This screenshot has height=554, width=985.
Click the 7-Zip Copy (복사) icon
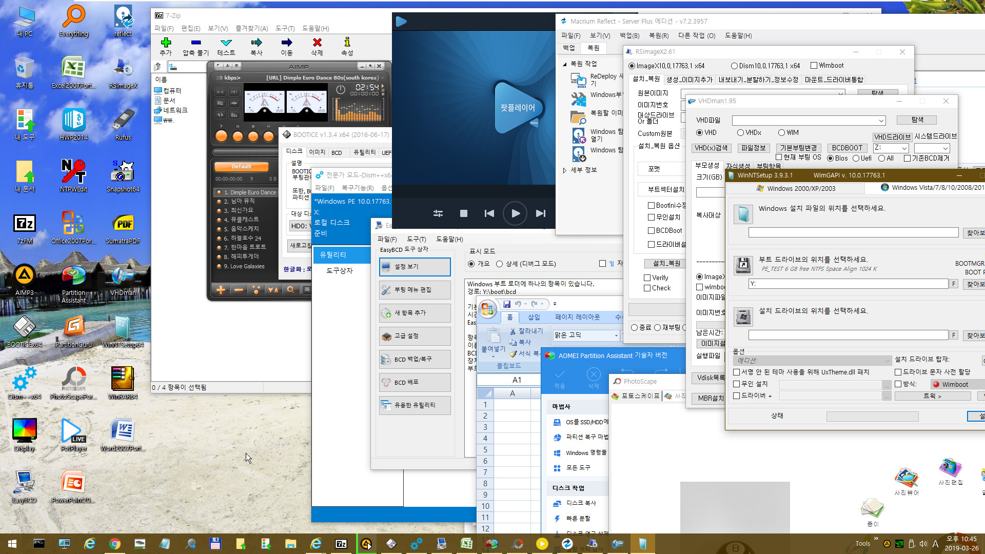(256, 43)
